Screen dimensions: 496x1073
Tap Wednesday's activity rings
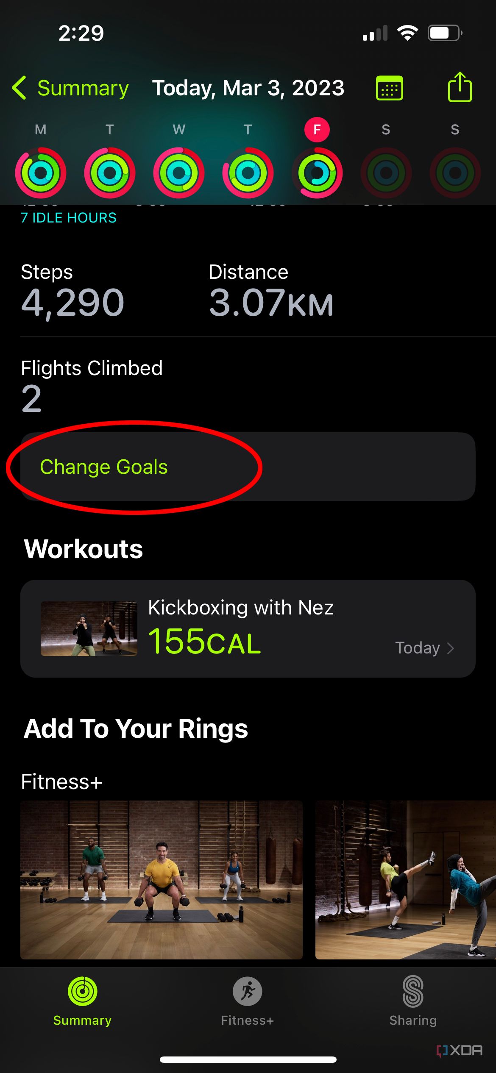point(178,172)
